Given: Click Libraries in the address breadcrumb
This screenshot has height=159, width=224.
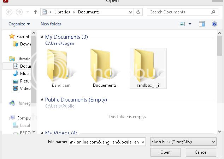Looking at the screenshot, I should (x=62, y=12).
